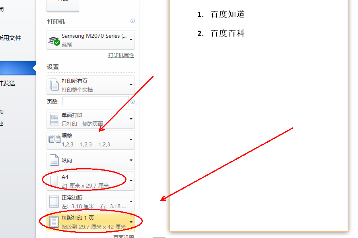
Task: Click the normal margins icon
Action: click(x=54, y=202)
